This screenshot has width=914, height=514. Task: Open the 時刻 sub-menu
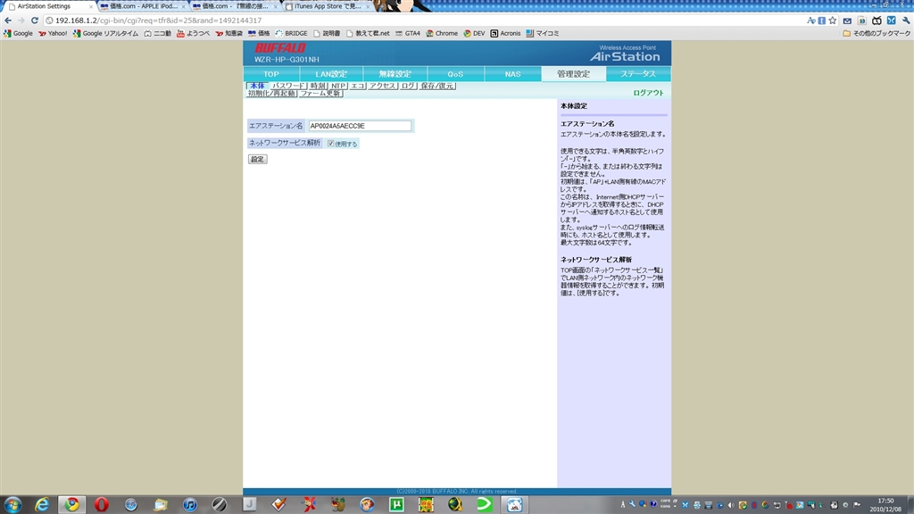318,86
